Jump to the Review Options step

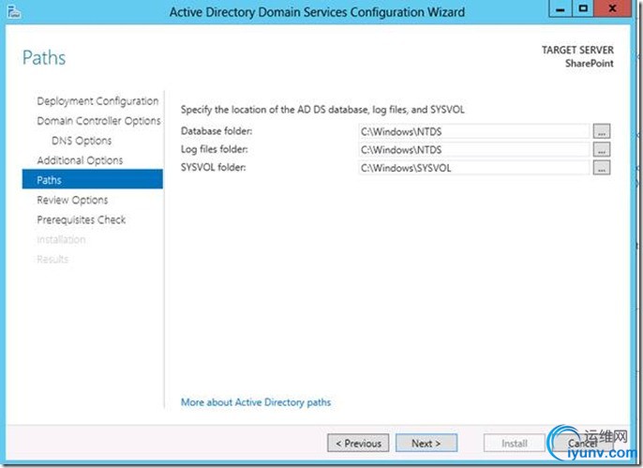pyautogui.click(x=72, y=200)
